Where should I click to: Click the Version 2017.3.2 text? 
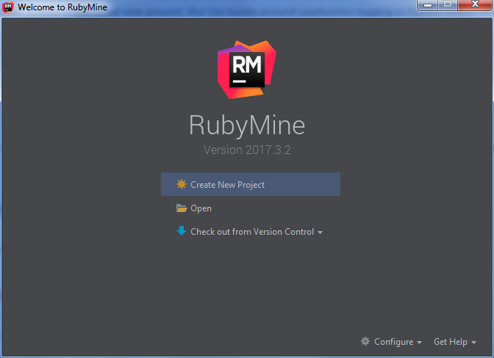click(247, 150)
